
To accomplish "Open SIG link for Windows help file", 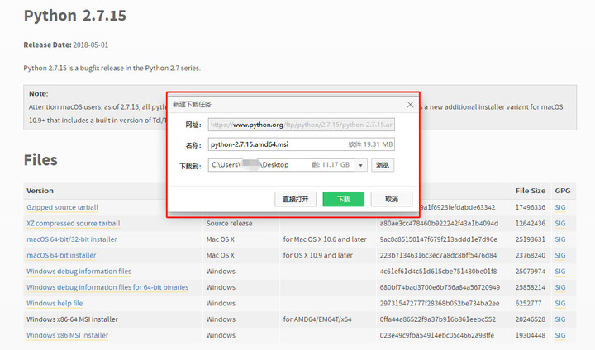I will (560, 303).
